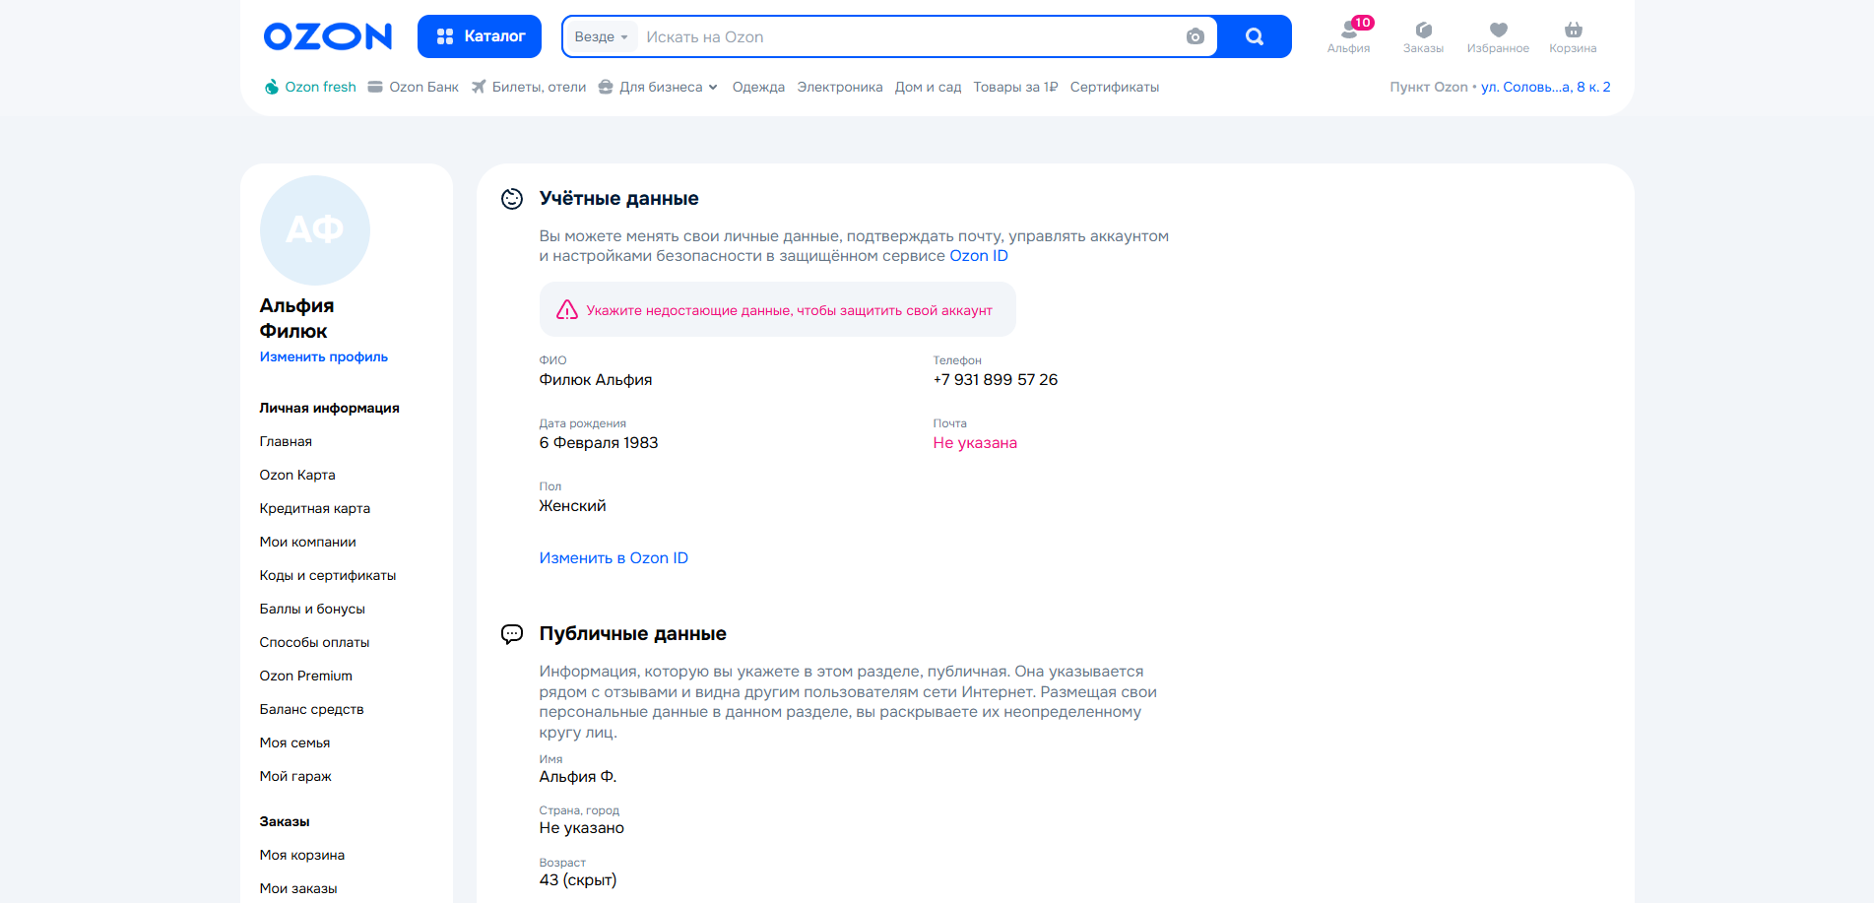Select Ozon Premium in the sidebar

point(305,676)
